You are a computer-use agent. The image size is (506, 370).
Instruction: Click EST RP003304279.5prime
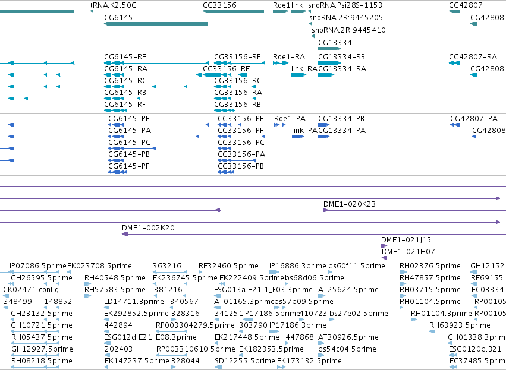pos(195,325)
